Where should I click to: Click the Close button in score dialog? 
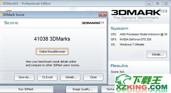93,77
